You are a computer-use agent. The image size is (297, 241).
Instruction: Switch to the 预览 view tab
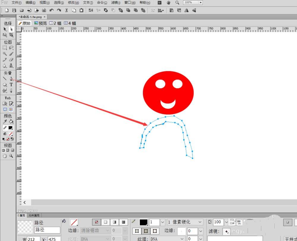point(40,23)
